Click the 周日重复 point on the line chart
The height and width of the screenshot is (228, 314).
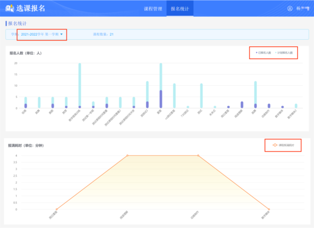57,209
